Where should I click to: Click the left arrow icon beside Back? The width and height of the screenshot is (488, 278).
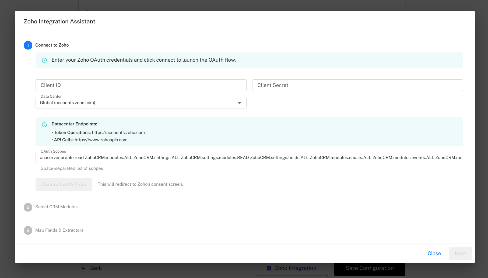pos(83,268)
